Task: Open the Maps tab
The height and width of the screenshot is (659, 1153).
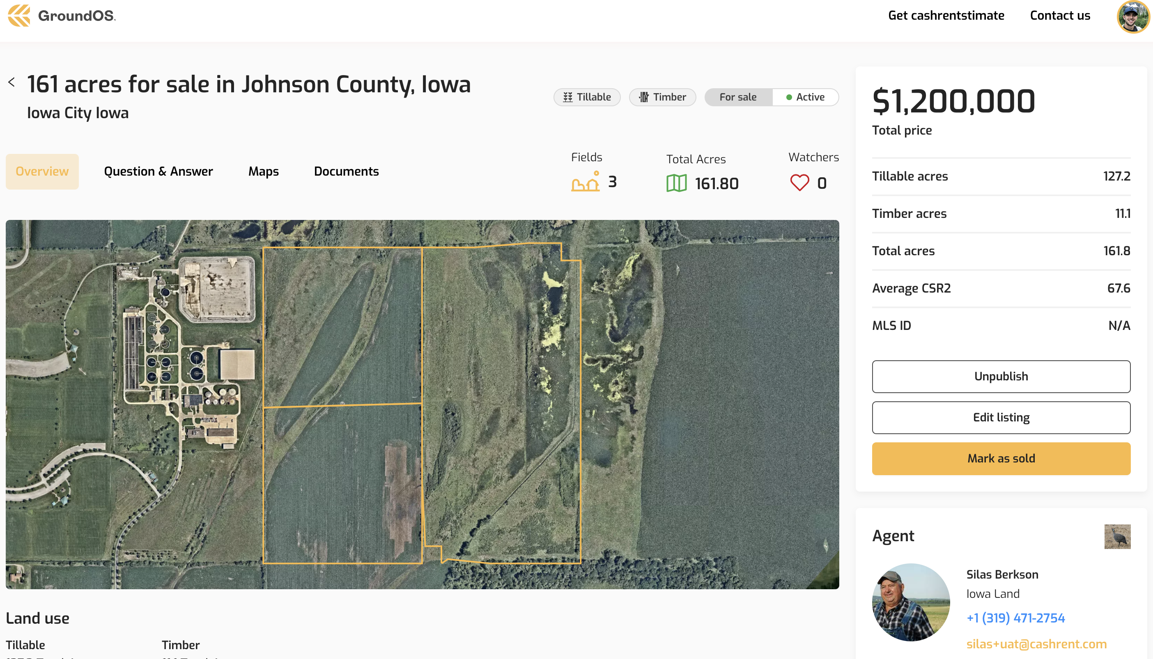Action: point(263,172)
